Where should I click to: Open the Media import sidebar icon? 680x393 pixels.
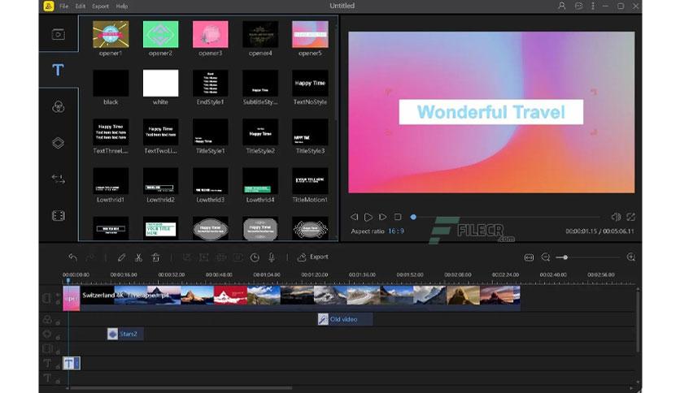pyautogui.click(x=58, y=34)
